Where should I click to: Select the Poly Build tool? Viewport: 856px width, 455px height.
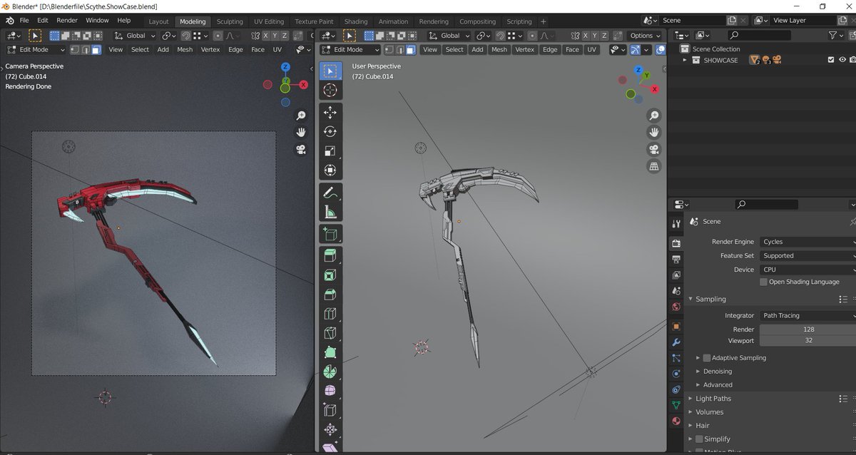[x=330, y=352]
